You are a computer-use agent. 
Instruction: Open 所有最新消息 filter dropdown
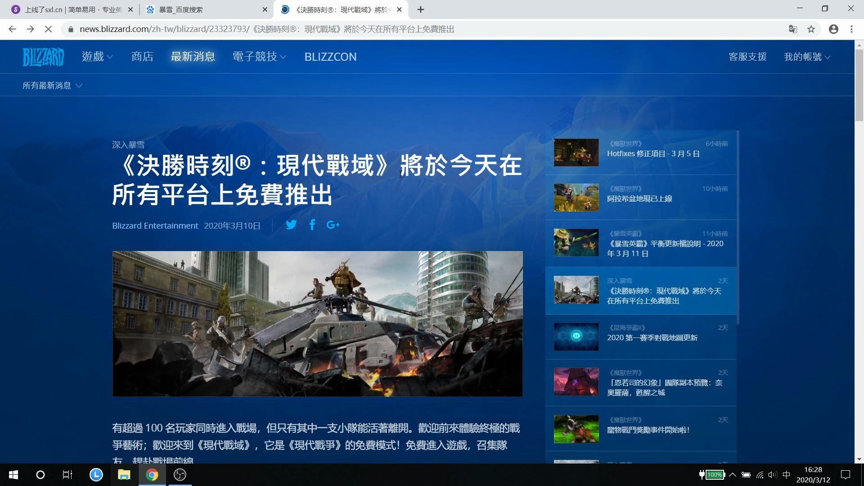52,85
